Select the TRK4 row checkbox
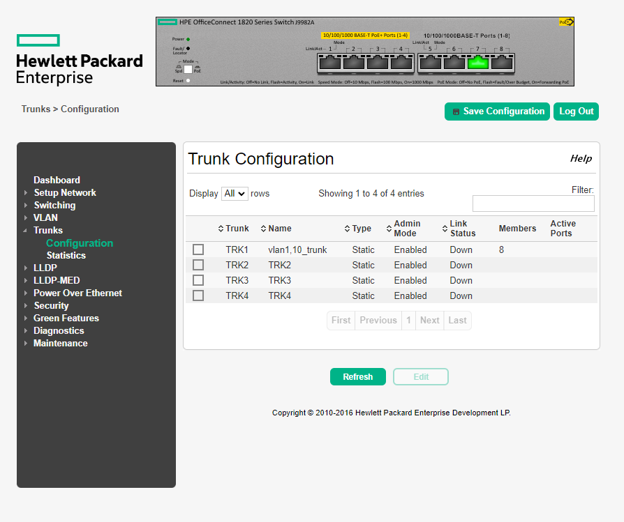Screen dimensions: 624x522 pos(198,295)
